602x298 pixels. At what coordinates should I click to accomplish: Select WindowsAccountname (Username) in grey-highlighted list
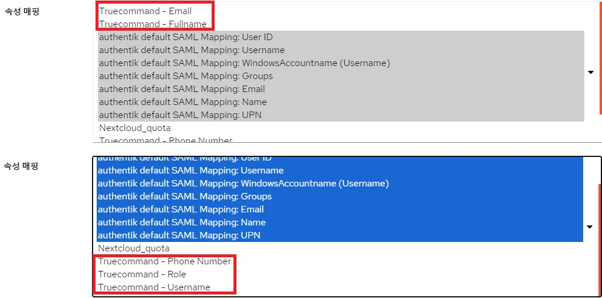click(x=341, y=63)
